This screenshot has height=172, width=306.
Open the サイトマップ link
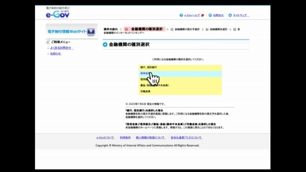pyautogui.click(x=241, y=16)
